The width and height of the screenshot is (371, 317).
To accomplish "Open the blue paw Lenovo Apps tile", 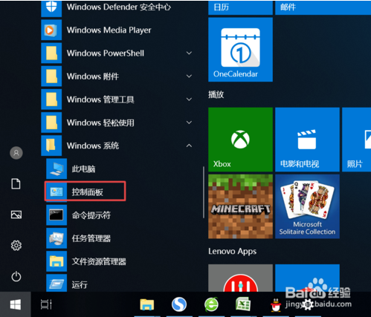I will click(x=307, y=278).
